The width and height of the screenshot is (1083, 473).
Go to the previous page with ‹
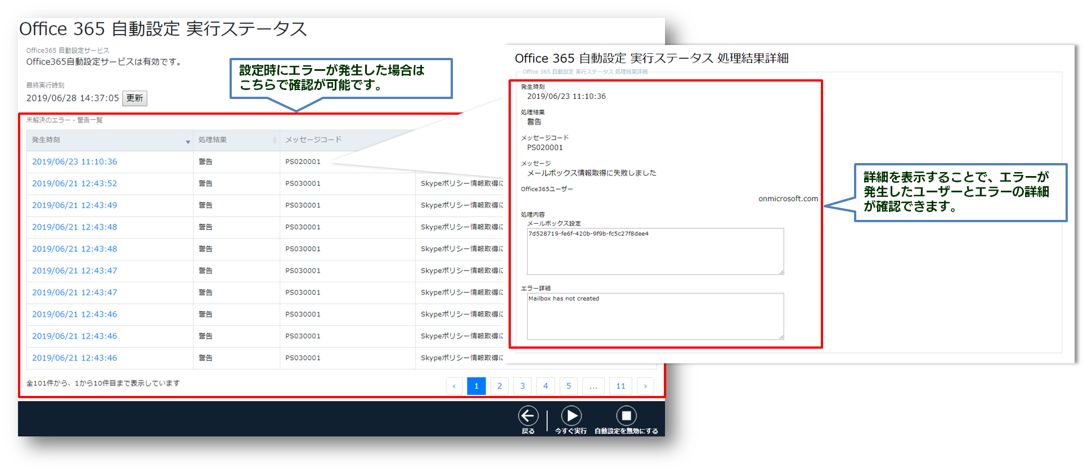click(x=454, y=386)
